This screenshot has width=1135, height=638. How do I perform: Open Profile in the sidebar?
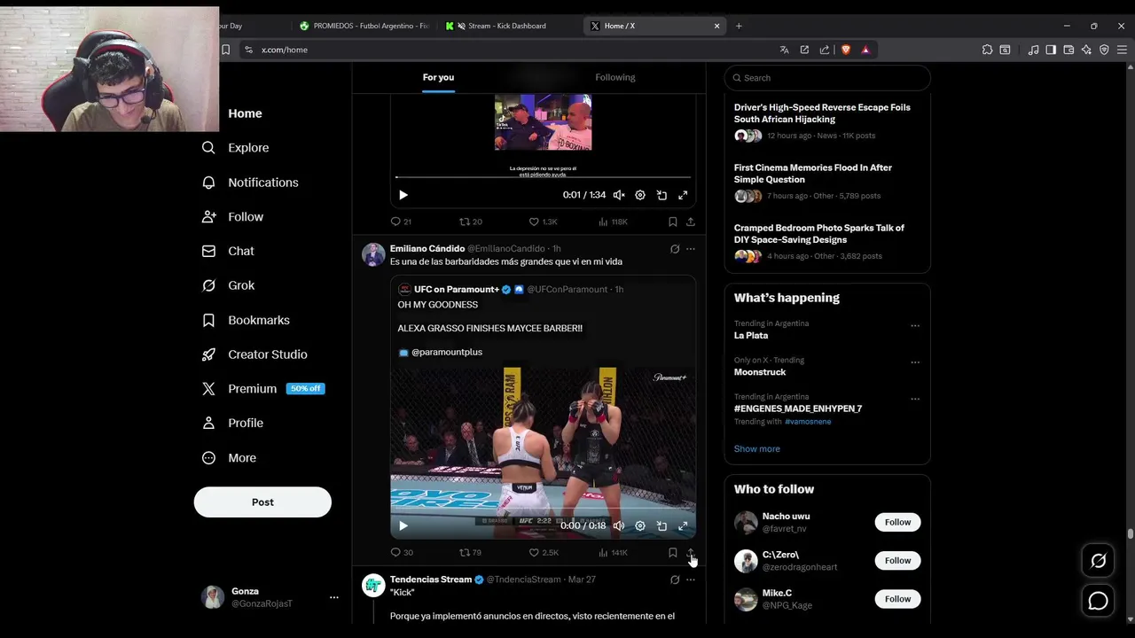(x=232, y=424)
